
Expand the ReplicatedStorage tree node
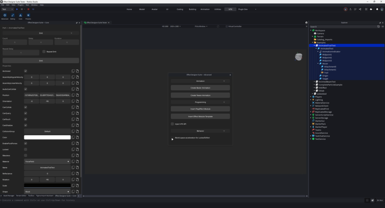[x=311, y=112]
